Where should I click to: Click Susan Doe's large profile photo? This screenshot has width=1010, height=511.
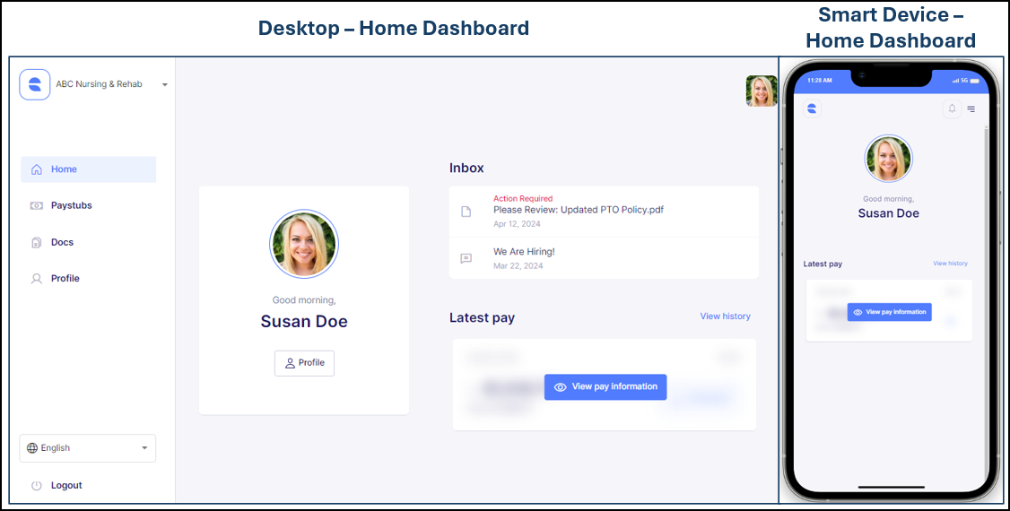(x=304, y=246)
